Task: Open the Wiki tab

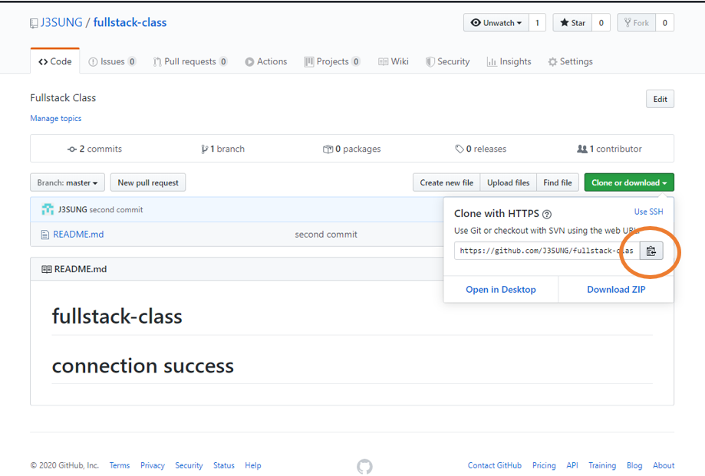Action: tap(394, 61)
